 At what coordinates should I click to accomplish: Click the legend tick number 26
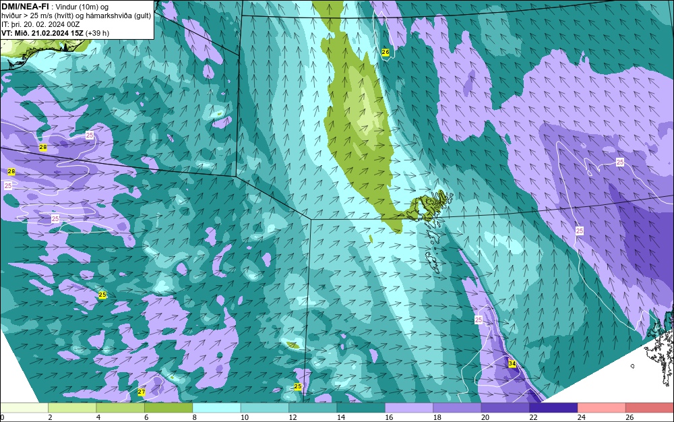coord(630,417)
